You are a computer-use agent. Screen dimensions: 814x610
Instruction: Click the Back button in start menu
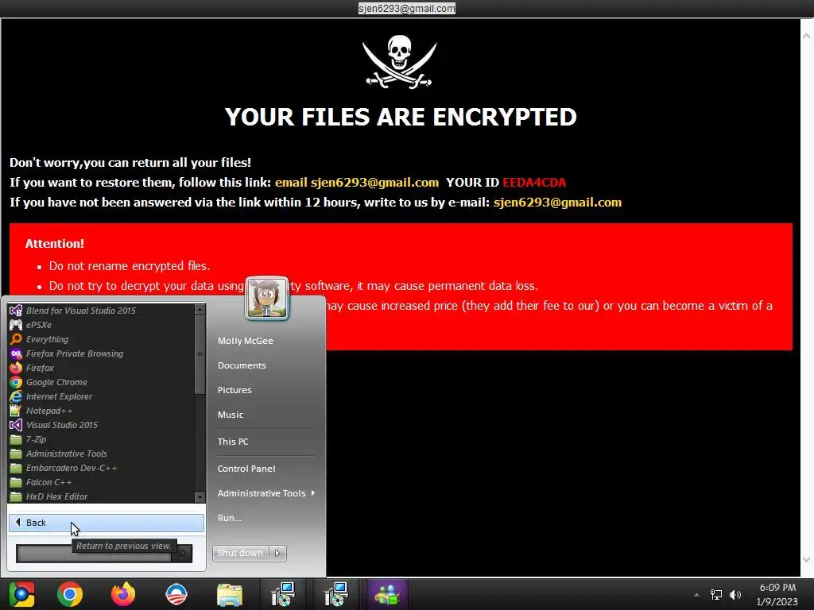(107, 523)
